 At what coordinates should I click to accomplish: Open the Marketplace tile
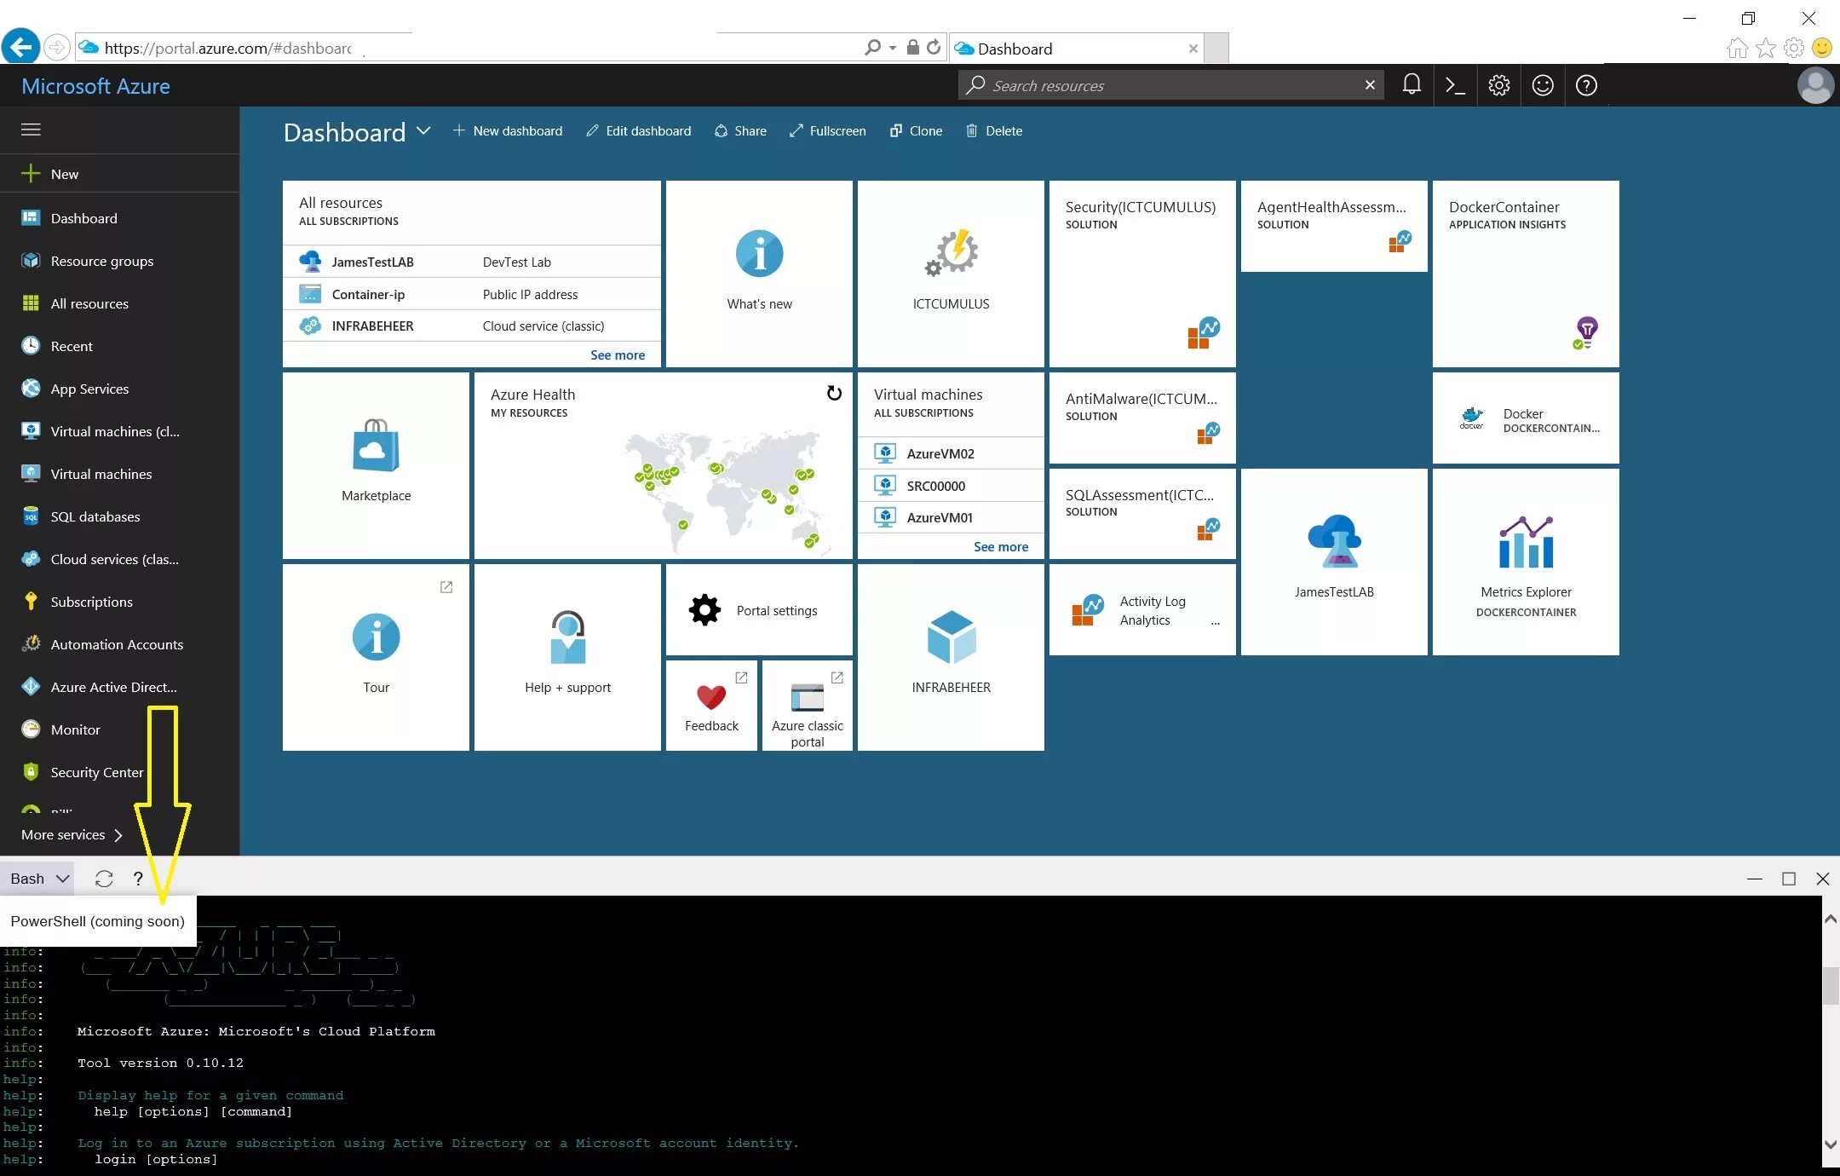[376, 464]
